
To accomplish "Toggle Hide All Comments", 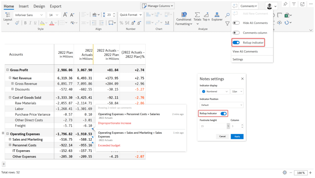I will pyautogui.click(x=237, y=23).
